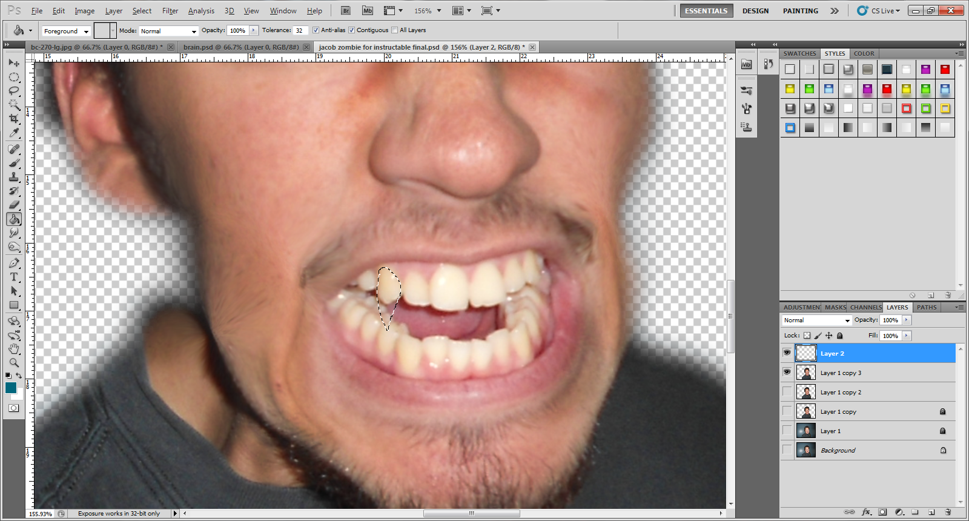Select the Brush tool
This screenshot has width=969, height=521.
pos(14,163)
